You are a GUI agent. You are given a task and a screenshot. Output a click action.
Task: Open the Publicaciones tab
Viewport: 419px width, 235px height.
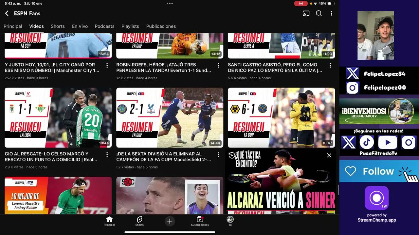[x=161, y=26]
